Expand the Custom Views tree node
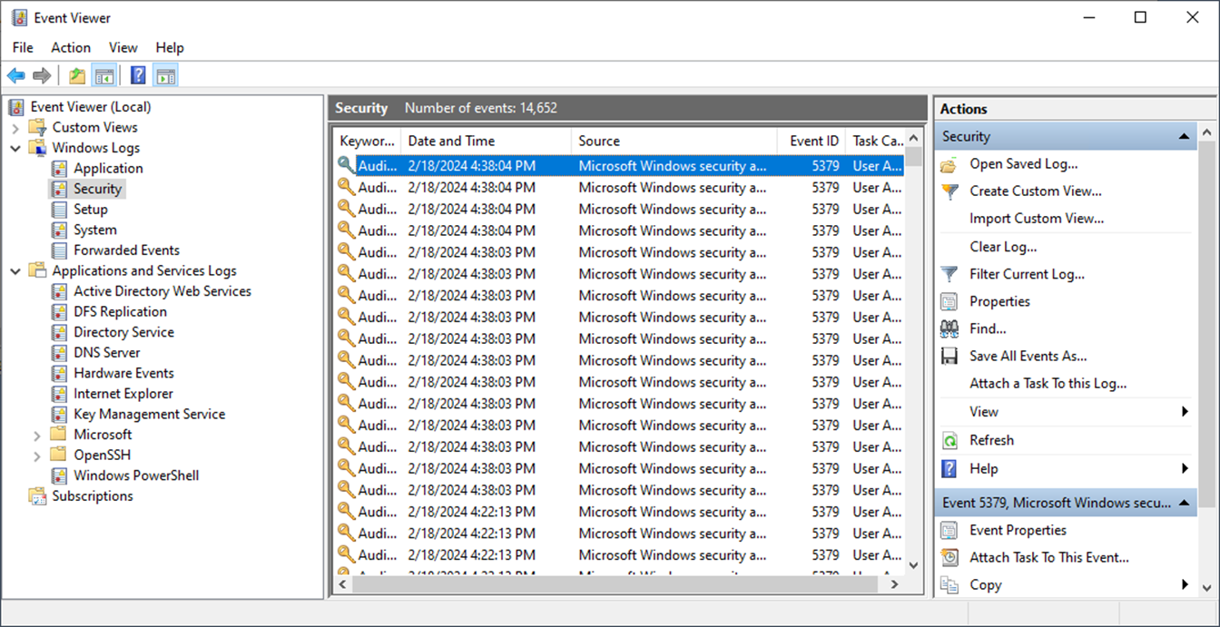Image resolution: width=1220 pixels, height=627 pixels. point(15,128)
